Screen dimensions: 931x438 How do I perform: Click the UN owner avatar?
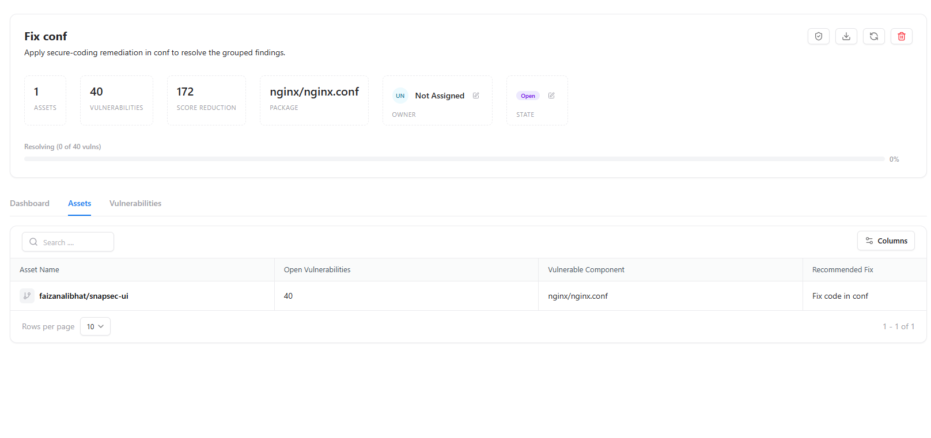tap(400, 96)
